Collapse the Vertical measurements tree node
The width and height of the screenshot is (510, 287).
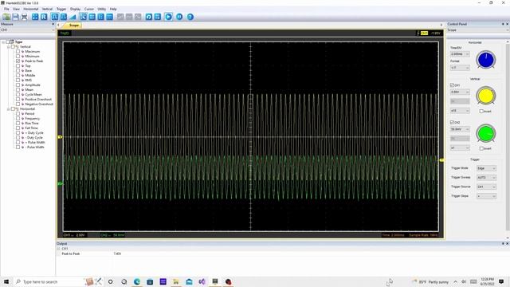(x=9, y=47)
